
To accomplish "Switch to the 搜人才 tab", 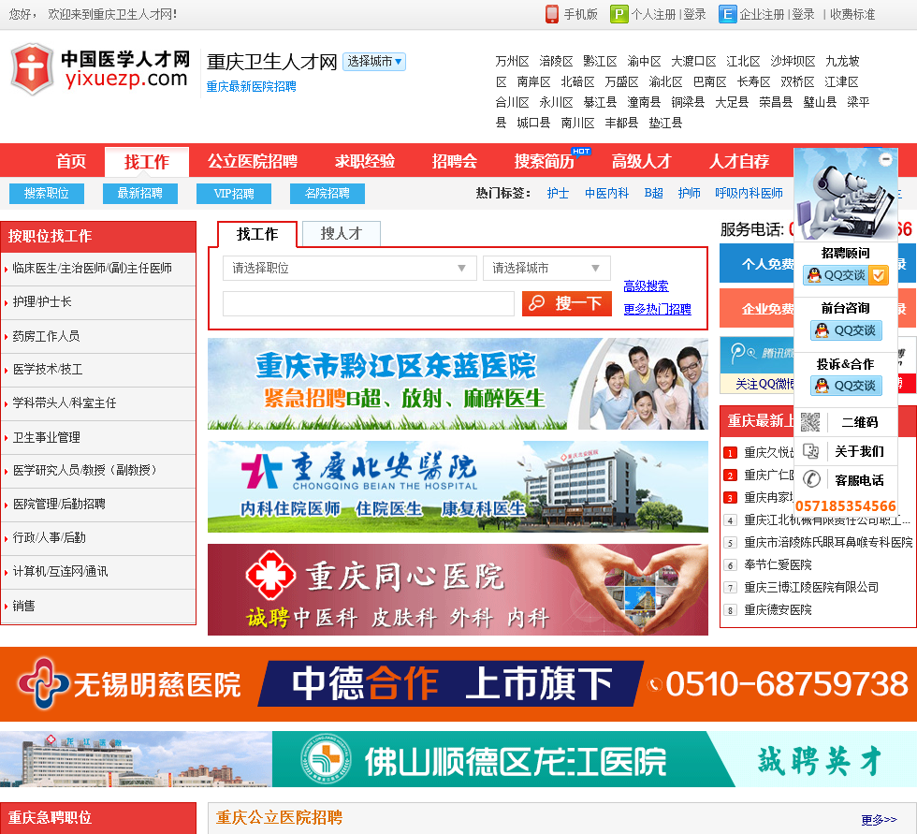I will tap(342, 234).
